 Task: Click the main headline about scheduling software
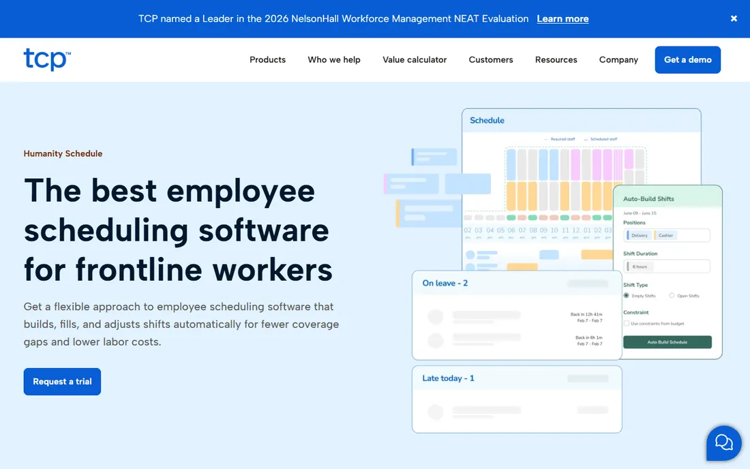178,230
